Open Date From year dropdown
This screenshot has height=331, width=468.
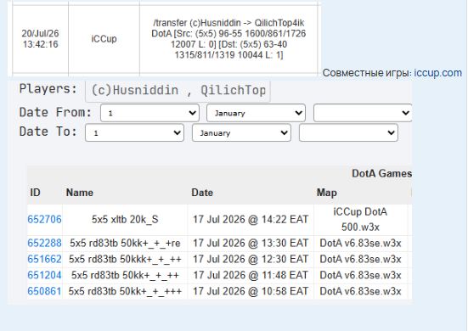pos(363,113)
